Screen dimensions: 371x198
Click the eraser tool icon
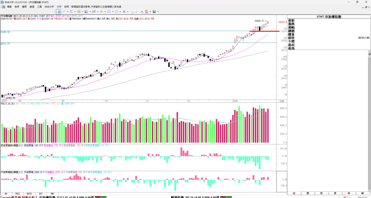(137, 12)
